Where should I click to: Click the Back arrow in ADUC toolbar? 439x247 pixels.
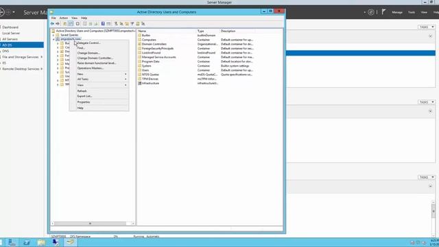coord(52,24)
